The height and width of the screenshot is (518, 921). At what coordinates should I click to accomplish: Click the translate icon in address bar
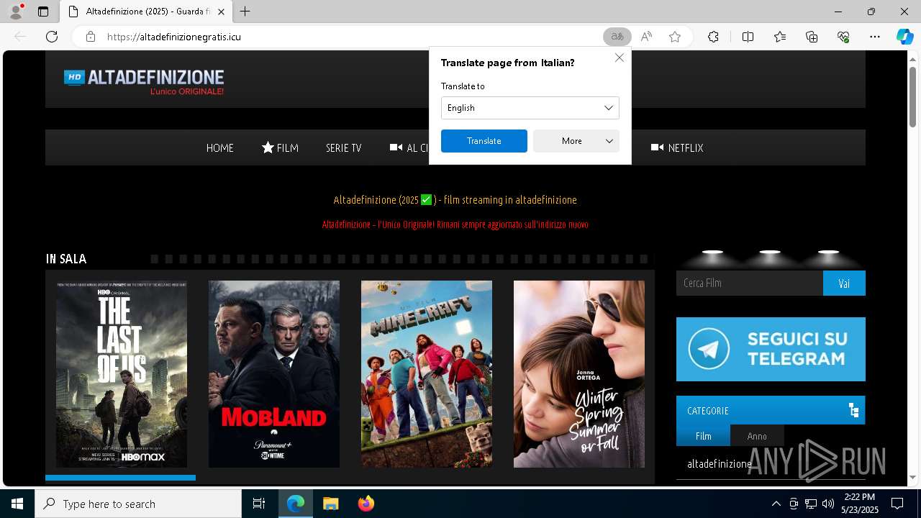617,37
